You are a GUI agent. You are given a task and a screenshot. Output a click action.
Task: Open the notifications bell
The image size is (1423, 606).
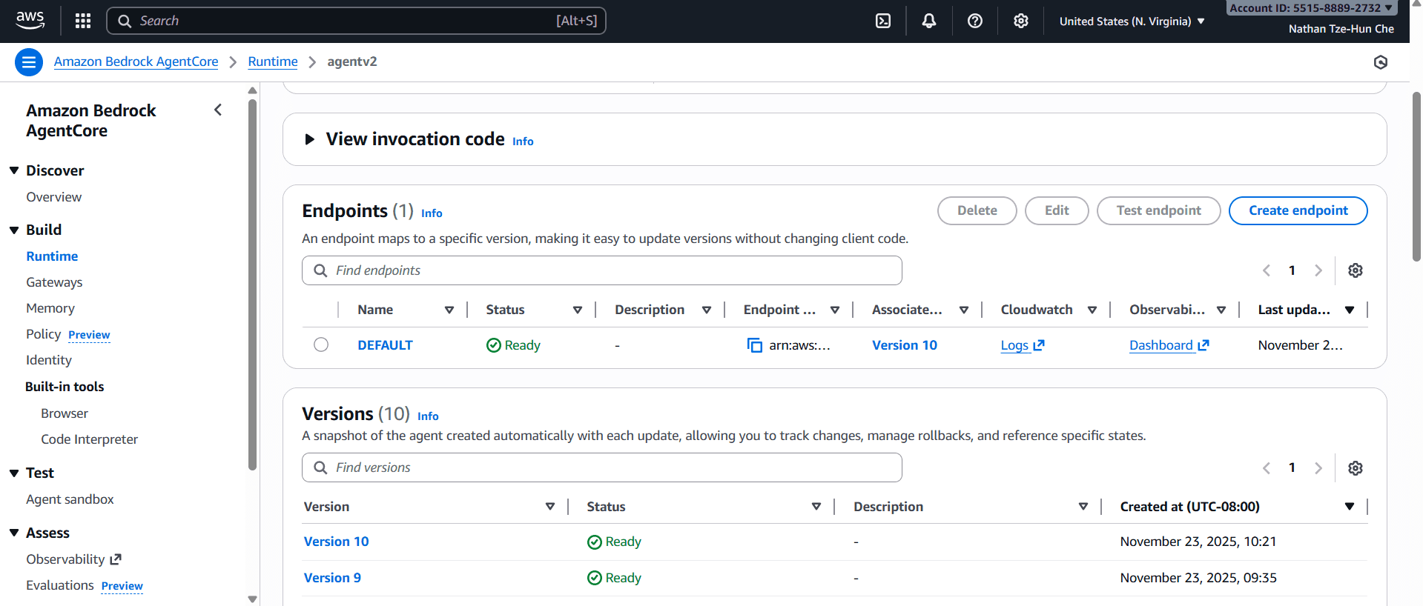(928, 21)
